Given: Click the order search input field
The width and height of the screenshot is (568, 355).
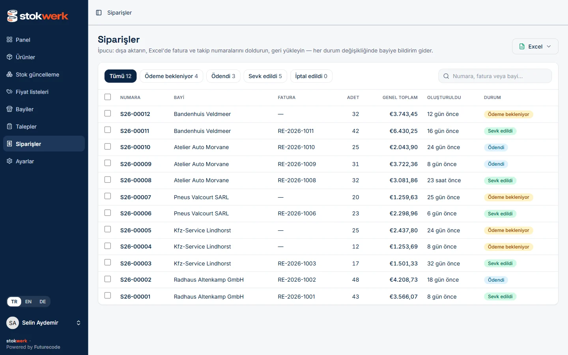Looking at the screenshot, I should coord(495,76).
